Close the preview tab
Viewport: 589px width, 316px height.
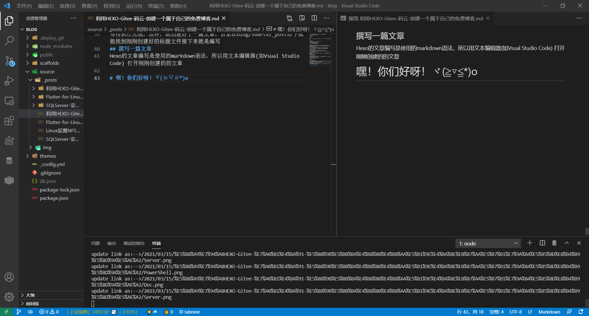488,18
